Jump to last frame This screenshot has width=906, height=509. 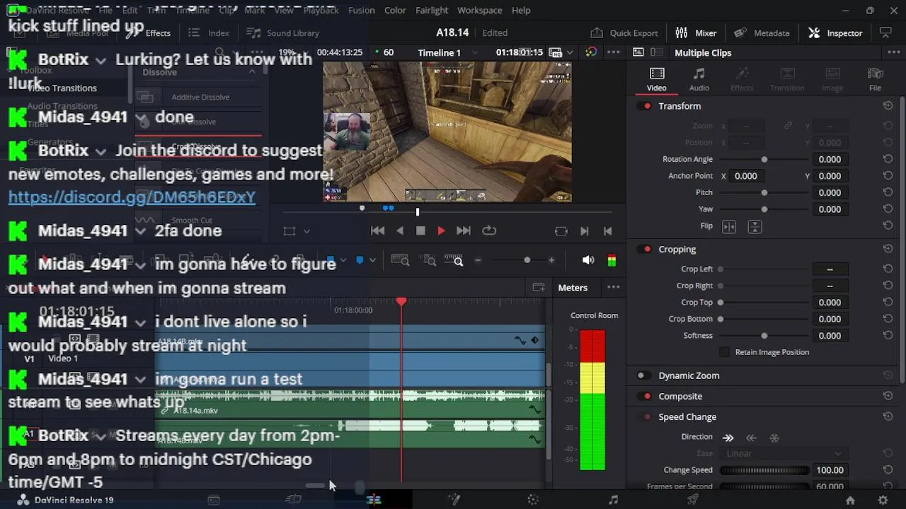coord(463,231)
